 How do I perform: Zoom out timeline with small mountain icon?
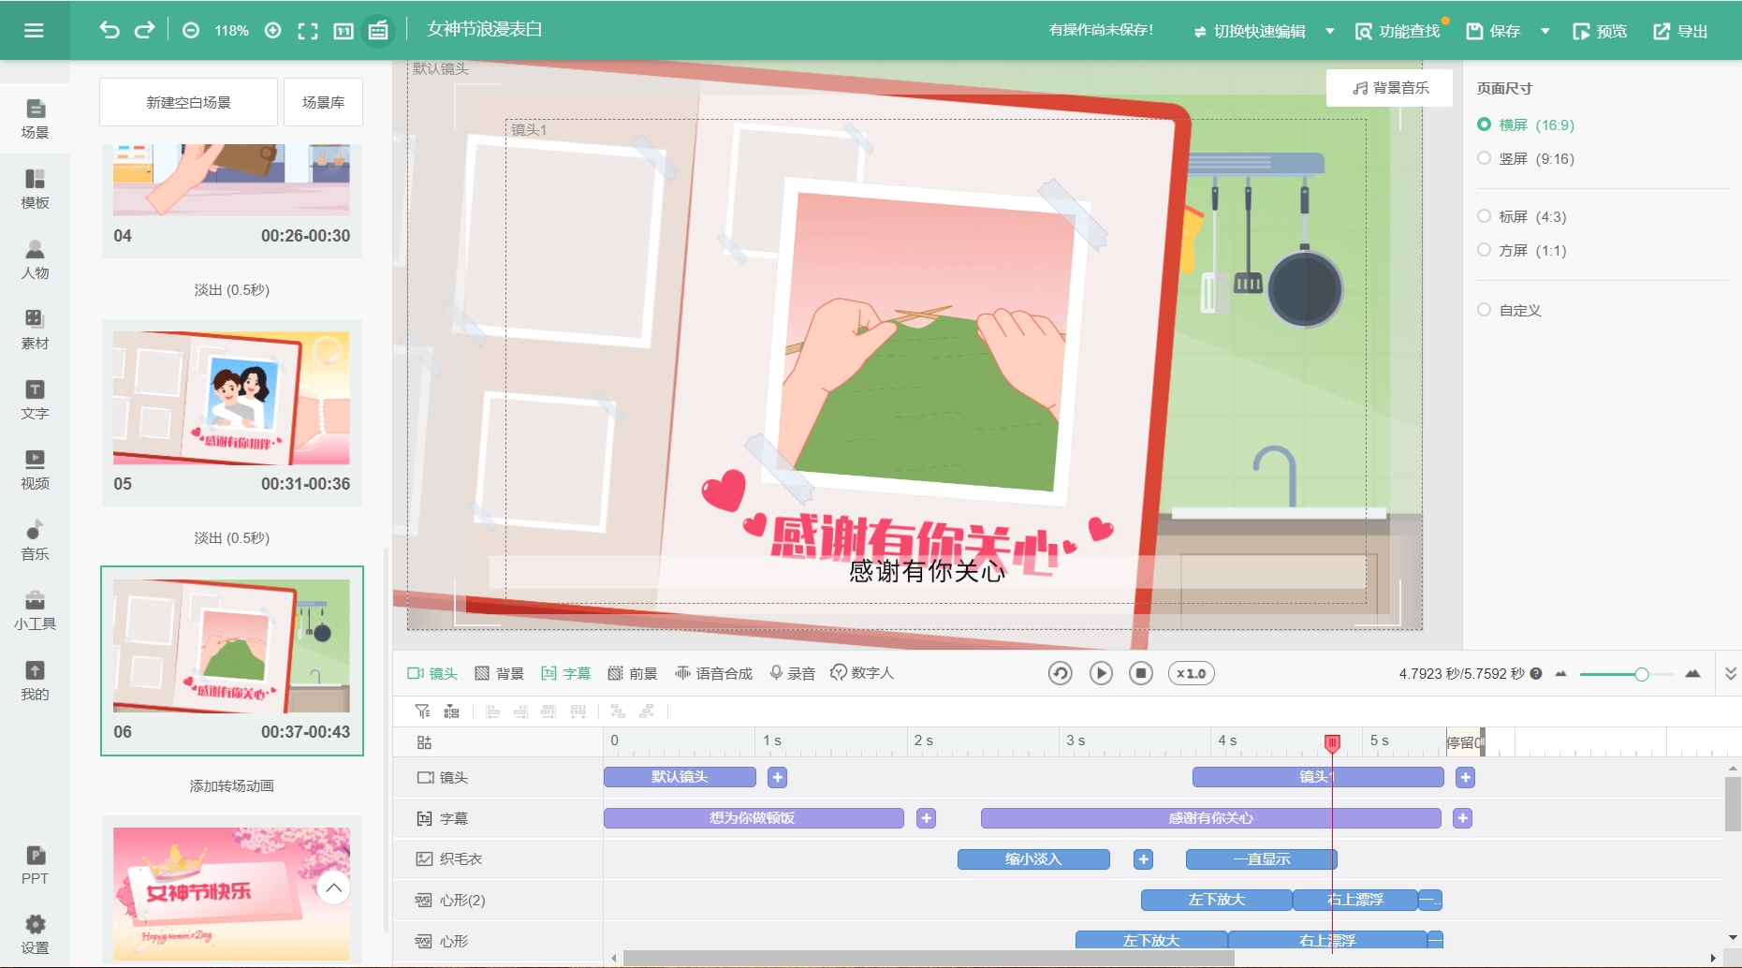point(1560,674)
